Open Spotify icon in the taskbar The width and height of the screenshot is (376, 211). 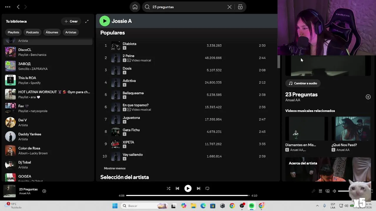(x=252, y=206)
